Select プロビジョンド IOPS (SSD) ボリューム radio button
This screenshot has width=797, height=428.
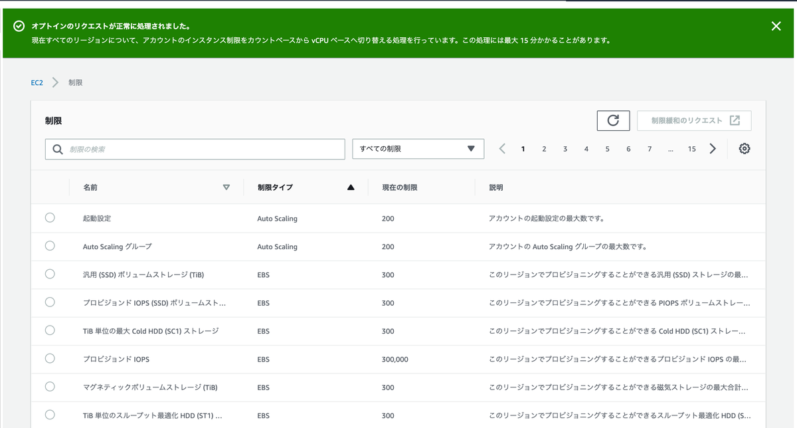coord(50,302)
